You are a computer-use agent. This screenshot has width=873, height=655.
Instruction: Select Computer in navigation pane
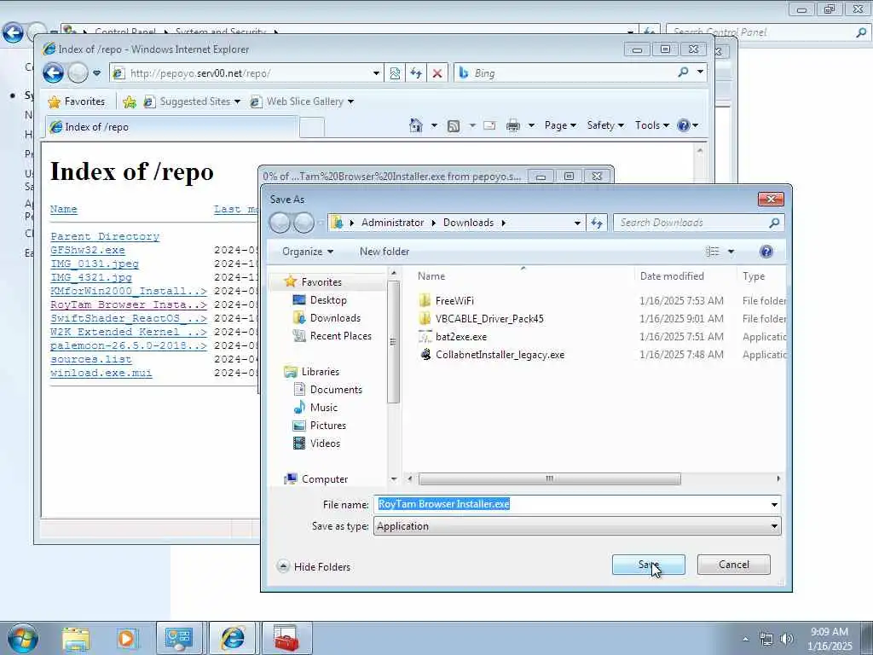325,479
